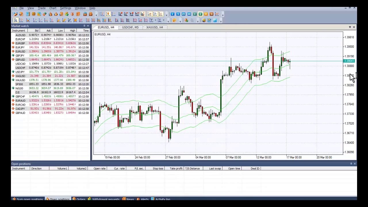This screenshot has height=207, width=368.
Task: Toggle line chart display mode
Action: click(114, 14)
